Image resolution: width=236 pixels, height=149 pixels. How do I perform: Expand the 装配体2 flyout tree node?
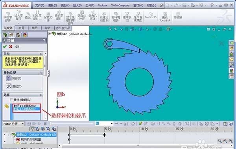click(x=50, y=34)
